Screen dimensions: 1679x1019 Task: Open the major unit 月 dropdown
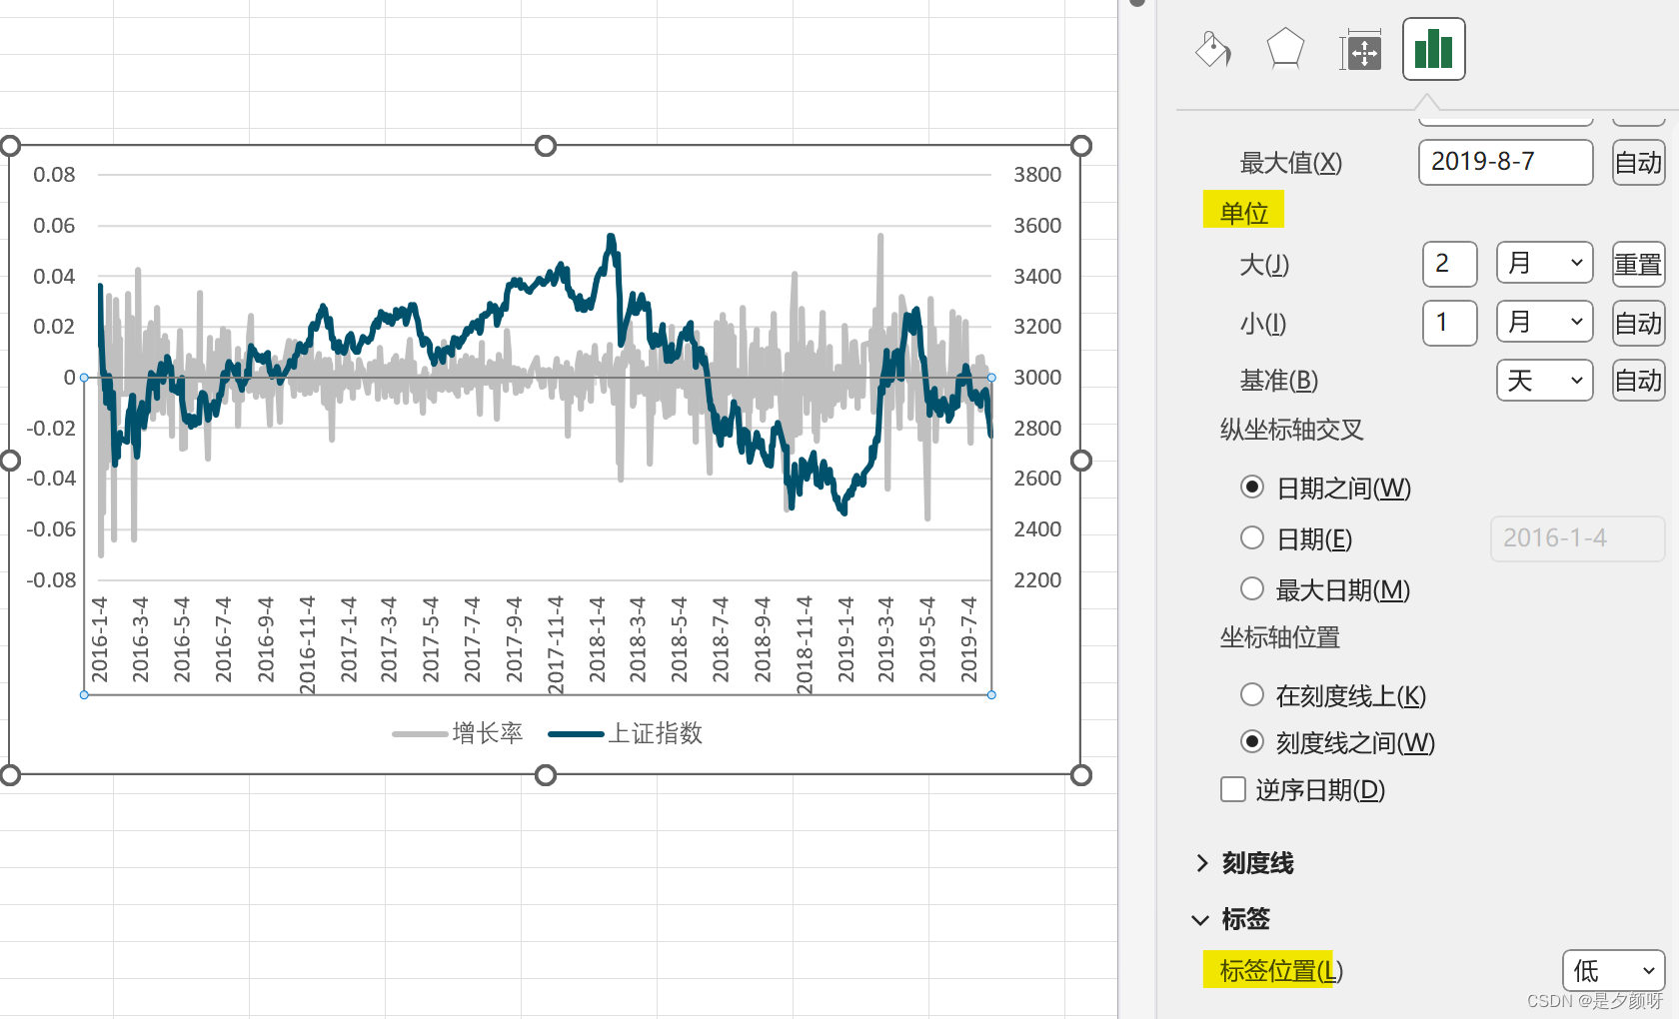[1545, 264]
